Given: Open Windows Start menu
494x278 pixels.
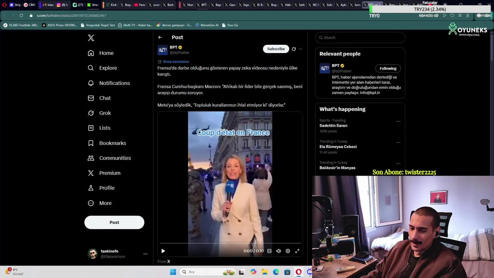Looking at the screenshot, I should pyautogui.click(x=173, y=272).
